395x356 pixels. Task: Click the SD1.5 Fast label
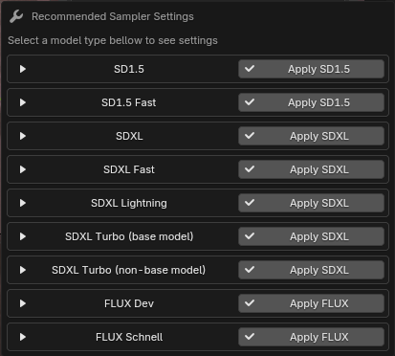[x=129, y=102]
